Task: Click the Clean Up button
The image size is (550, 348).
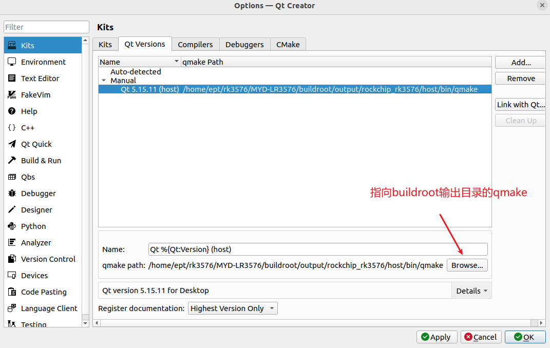Action: (x=521, y=121)
